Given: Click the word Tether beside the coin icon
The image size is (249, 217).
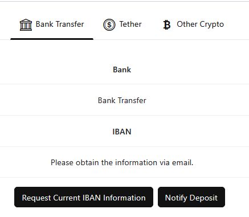Looking at the screenshot, I should click(130, 24).
